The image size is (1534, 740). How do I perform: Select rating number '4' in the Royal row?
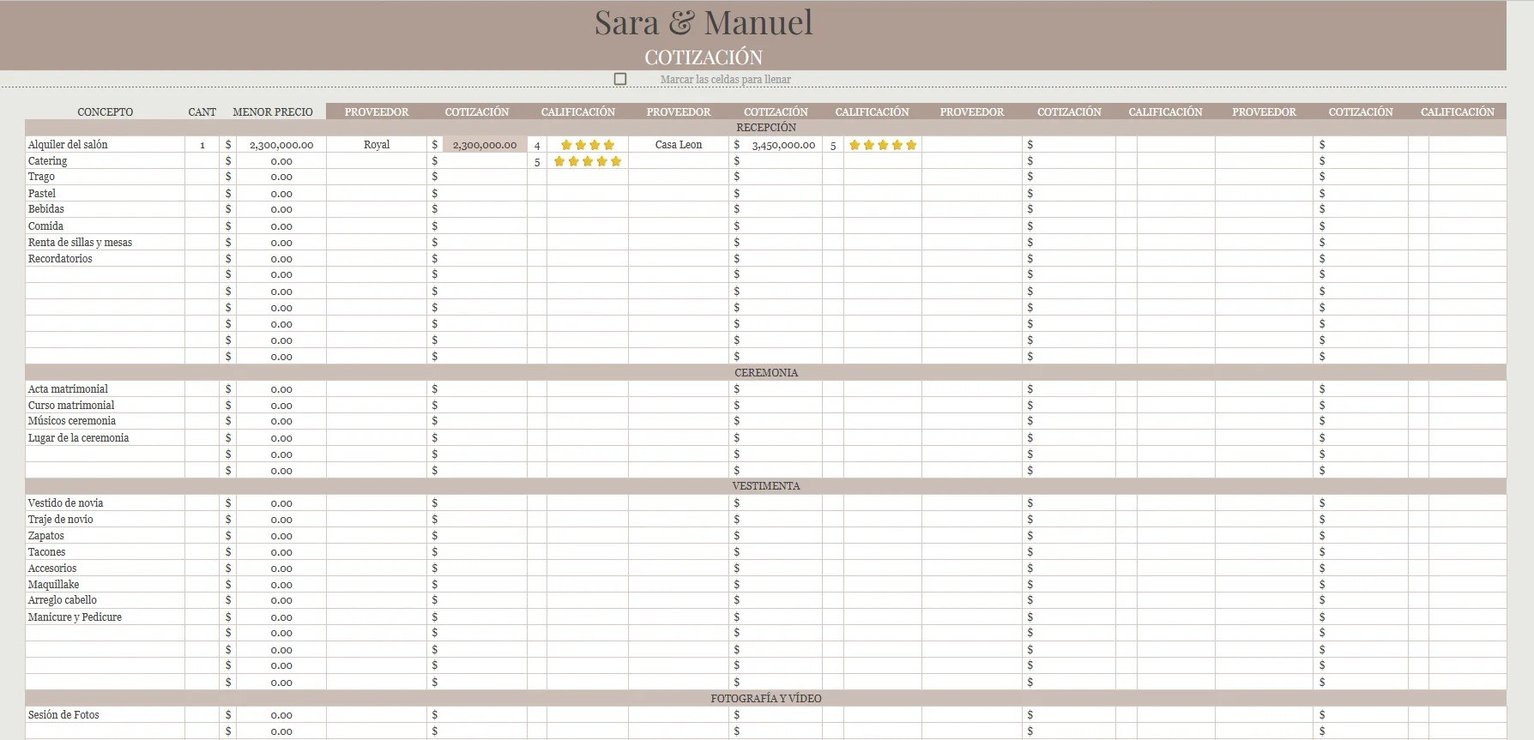(x=537, y=146)
